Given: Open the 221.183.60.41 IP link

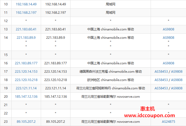Looking at the screenshot, I should tap(26, 29).
